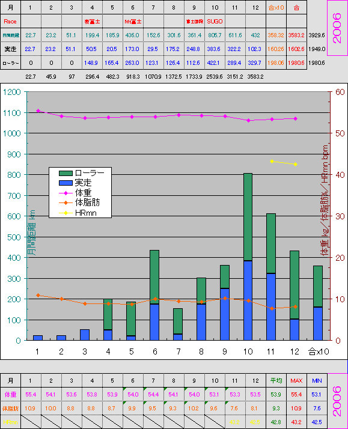Select the ローラー row header in top table
Image resolution: width=348 pixels, height=429 pixels.
pyautogui.click(x=10, y=63)
